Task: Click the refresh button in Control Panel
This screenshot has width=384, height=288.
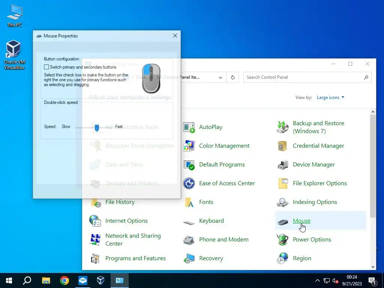Action: tap(232, 77)
